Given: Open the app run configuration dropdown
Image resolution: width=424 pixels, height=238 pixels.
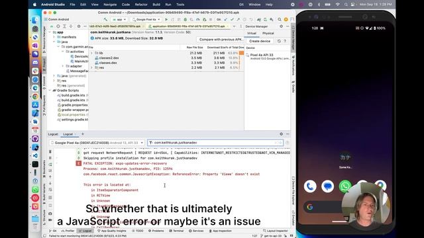Looking at the screenshot, I should point(119,19).
